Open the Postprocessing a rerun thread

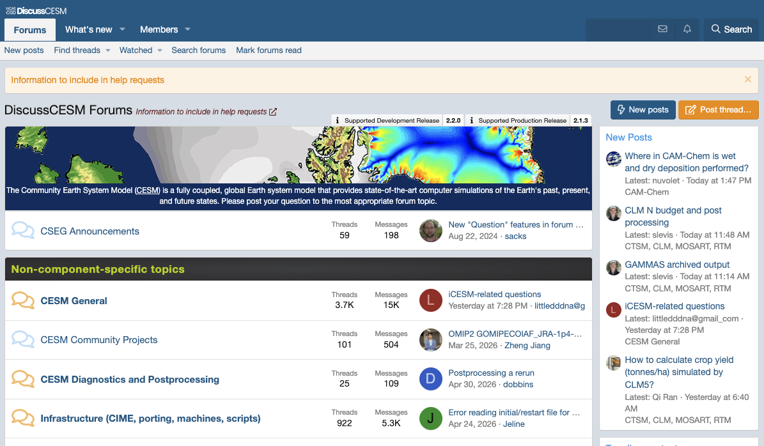pyautogui.click(x=491, y=373)
